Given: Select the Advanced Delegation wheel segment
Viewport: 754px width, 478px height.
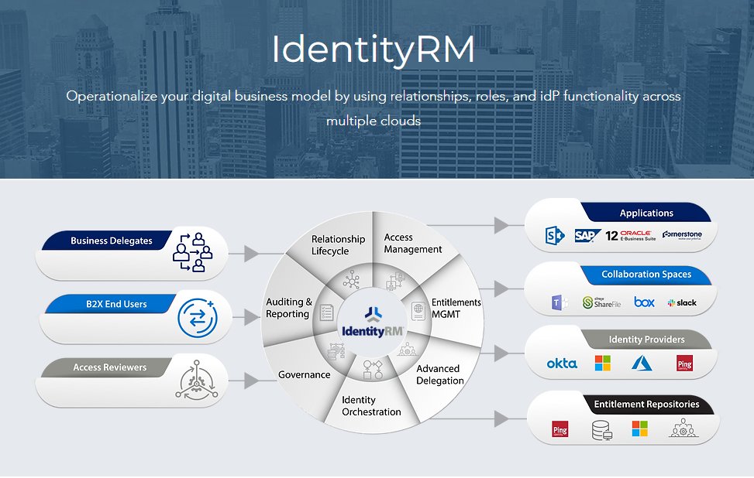Looking at the screenshot, I should pos(439,374).
